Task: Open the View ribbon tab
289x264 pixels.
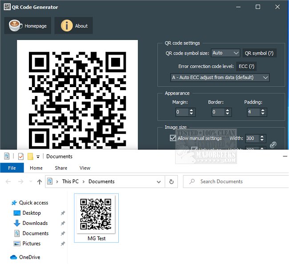Action: (85, 168)
